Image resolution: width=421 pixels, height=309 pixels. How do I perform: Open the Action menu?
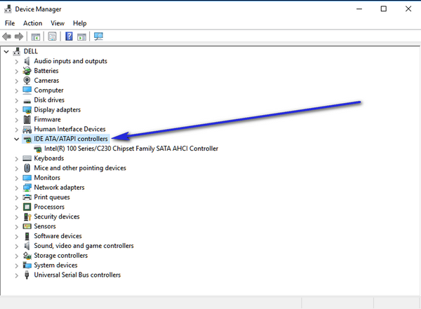tap(32, 23)
